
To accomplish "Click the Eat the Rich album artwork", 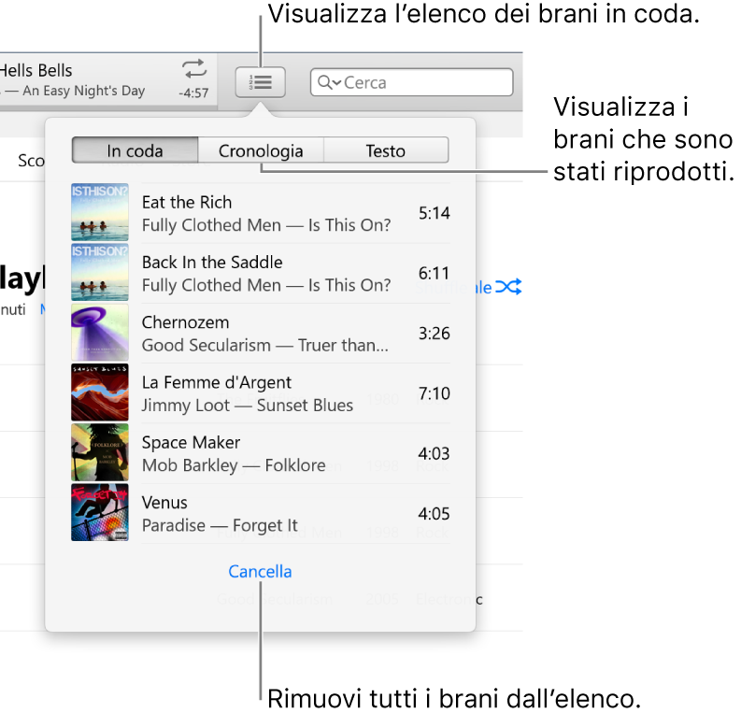I will (x=100, y=212).
